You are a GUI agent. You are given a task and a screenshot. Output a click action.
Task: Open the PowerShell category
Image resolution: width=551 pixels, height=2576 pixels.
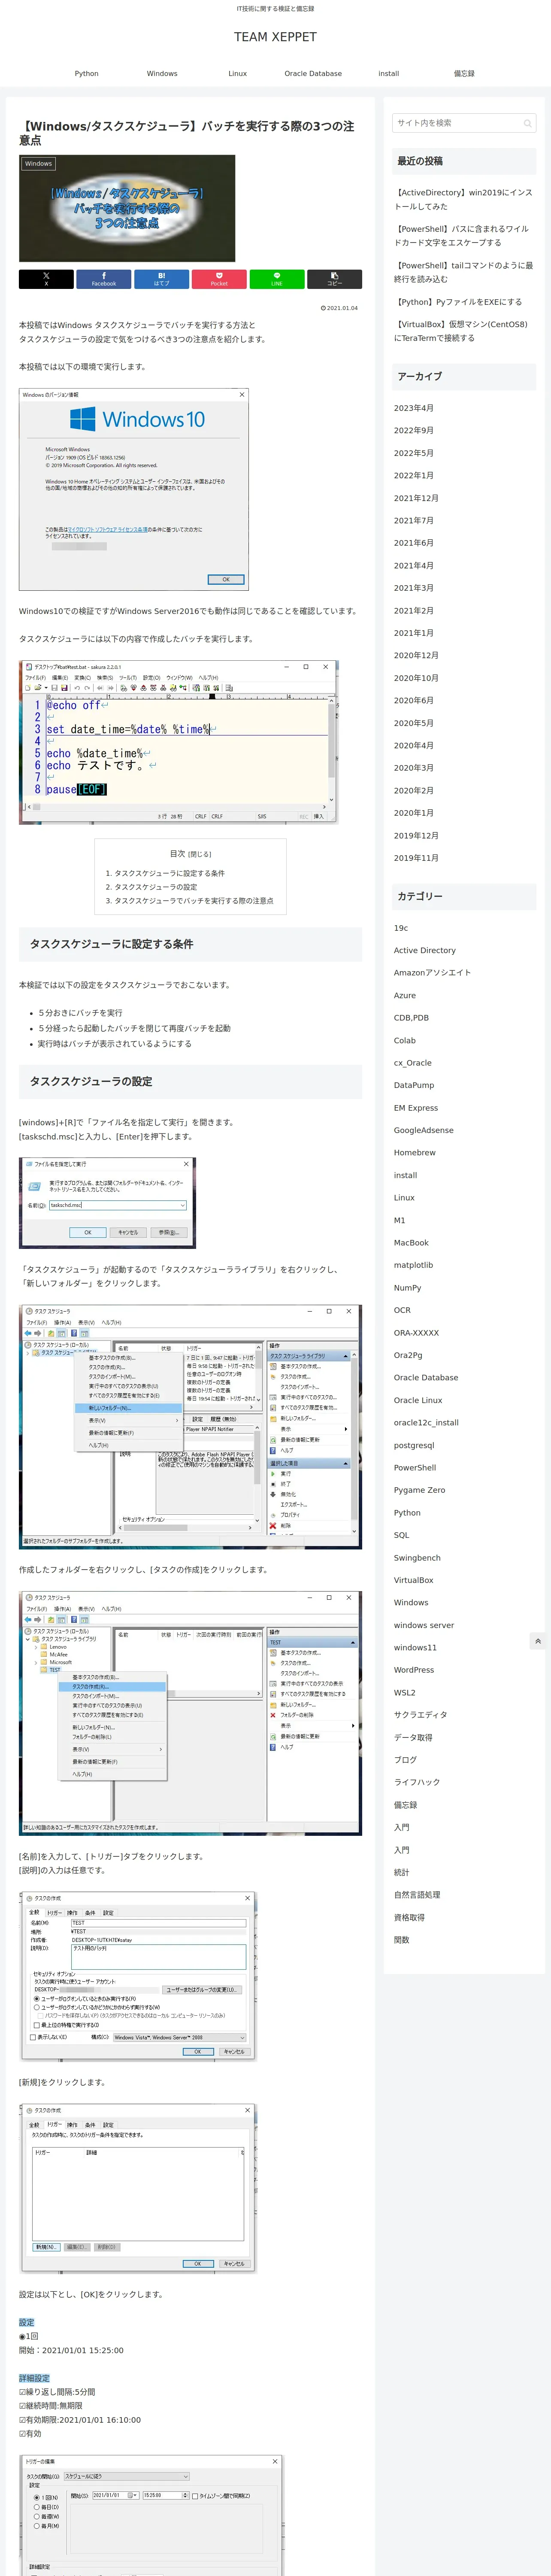[415, 1468]
